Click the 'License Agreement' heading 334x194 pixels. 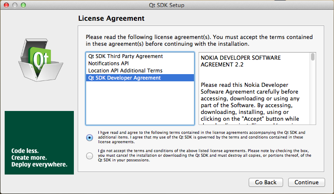pyautogui.click(x=112, y=19)
